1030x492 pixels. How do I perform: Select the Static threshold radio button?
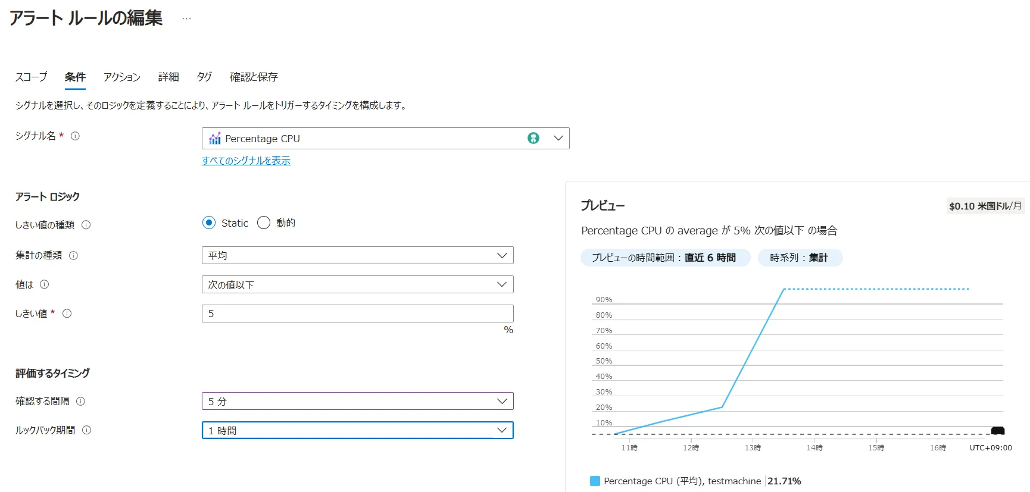tap(209, 223)
